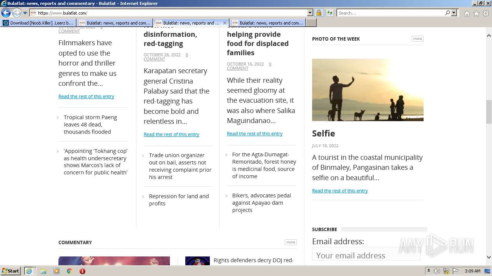
Task: Click the vertical scrollbar thumb
Action: [489, 112]
